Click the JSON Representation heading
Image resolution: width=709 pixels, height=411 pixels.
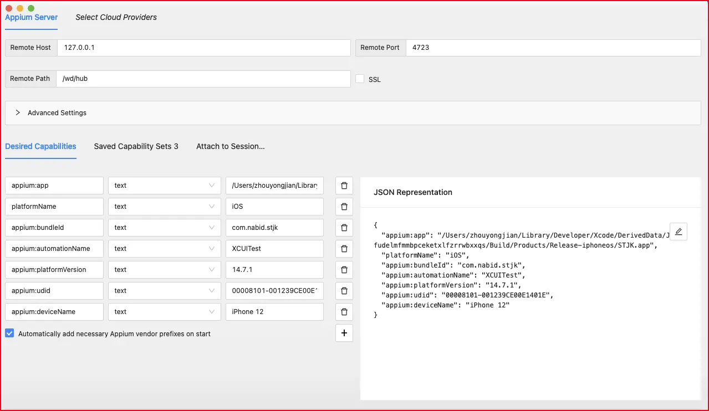[413, 192]
